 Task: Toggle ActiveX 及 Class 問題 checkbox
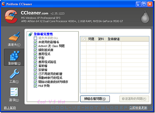pyautogui.click(x=35, y=46)
